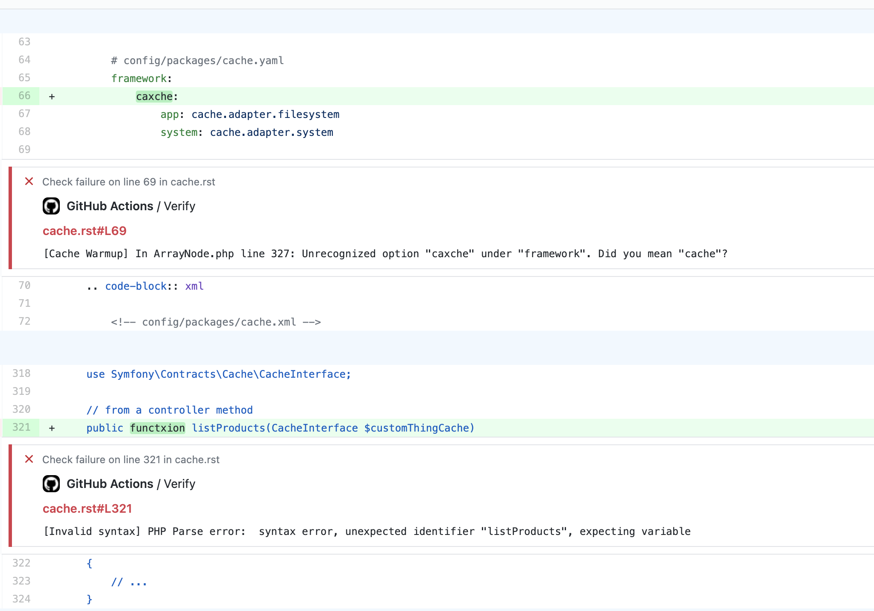This screenshot has height=611, width=874.
Task: Select line number 72 in the gutter
Action: coord(24,321)
